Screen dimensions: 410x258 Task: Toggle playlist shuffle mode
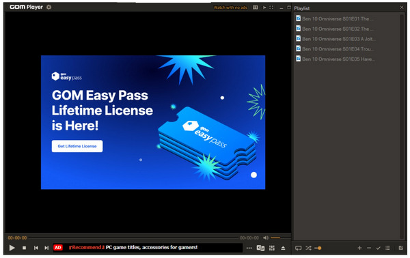(x=309, y=248)
